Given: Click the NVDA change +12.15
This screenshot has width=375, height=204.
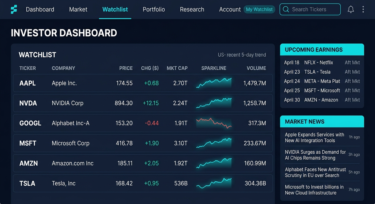Looking at the screenshot, I should (151, 103).
